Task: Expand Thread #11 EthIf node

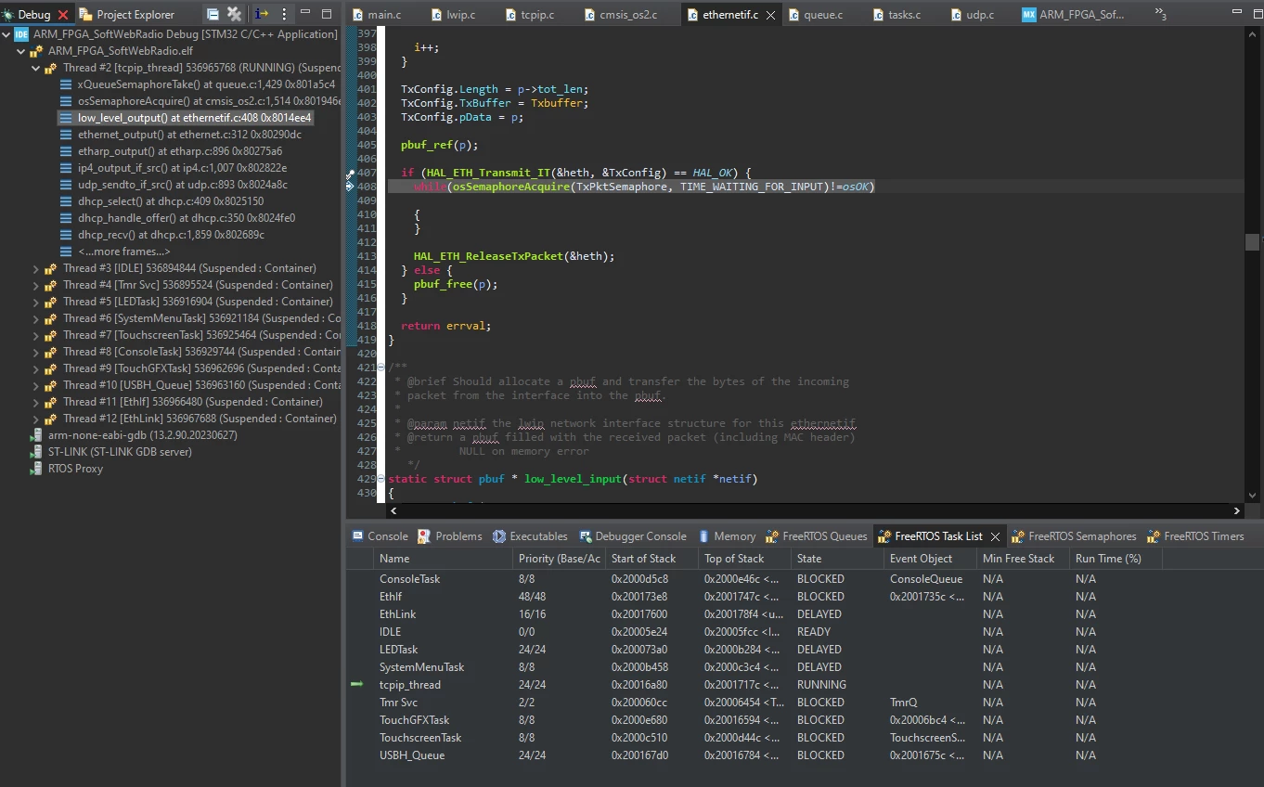Action: pos(36,402)
